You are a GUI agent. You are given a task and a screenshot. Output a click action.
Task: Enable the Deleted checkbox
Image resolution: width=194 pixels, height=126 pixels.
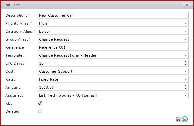[40, 111]
